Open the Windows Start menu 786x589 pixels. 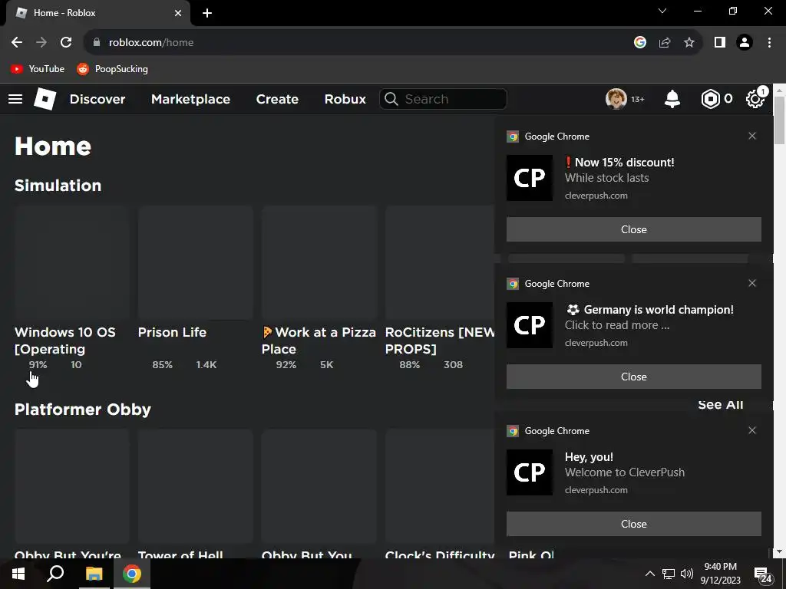coord(18,574)
